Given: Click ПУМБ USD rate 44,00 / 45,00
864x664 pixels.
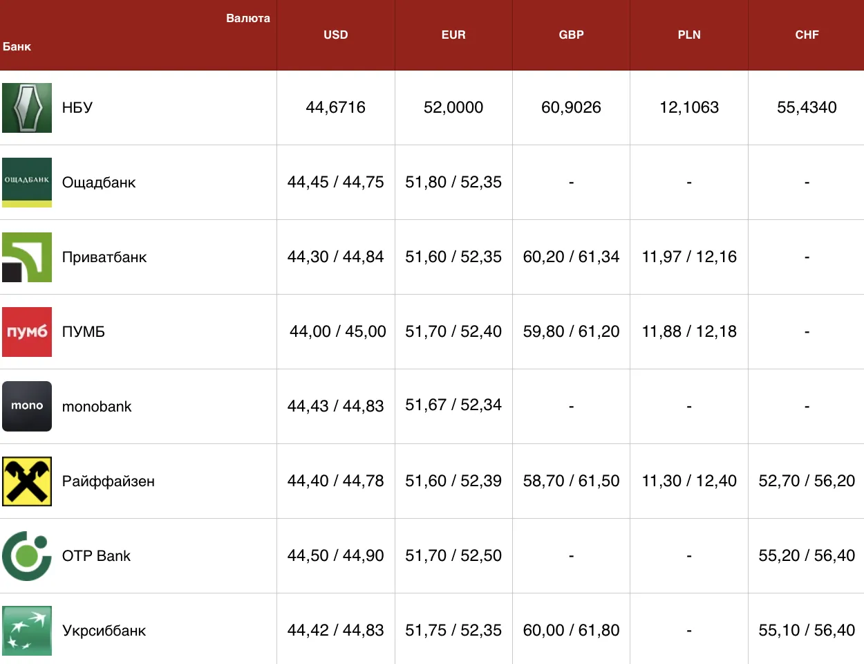Looking at the screenshot, I should click(338, 332).
